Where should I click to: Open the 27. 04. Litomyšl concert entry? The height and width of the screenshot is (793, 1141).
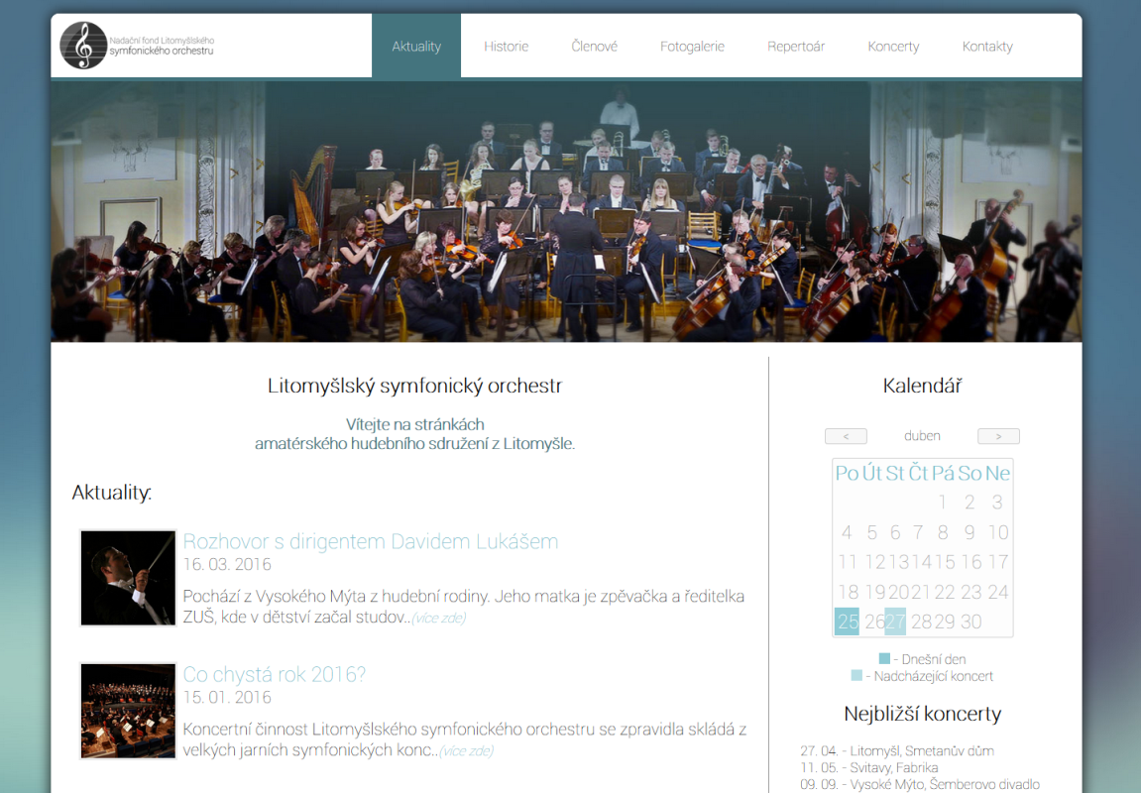click(897, 750)
